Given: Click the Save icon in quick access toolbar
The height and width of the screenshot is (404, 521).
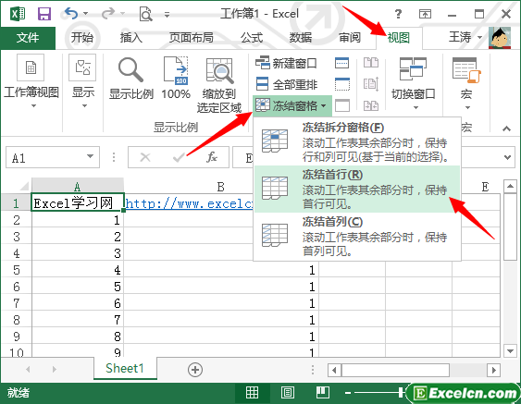Looking at the screenshot, I should [44, 14].
